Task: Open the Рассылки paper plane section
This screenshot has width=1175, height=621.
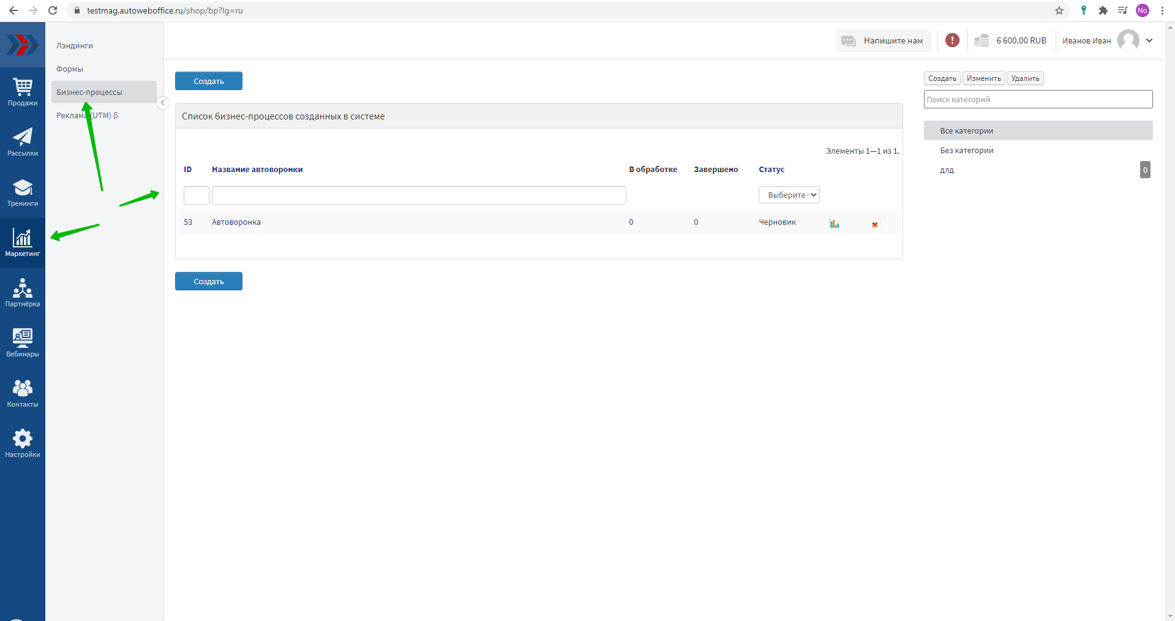Action: tap(23, 142)
